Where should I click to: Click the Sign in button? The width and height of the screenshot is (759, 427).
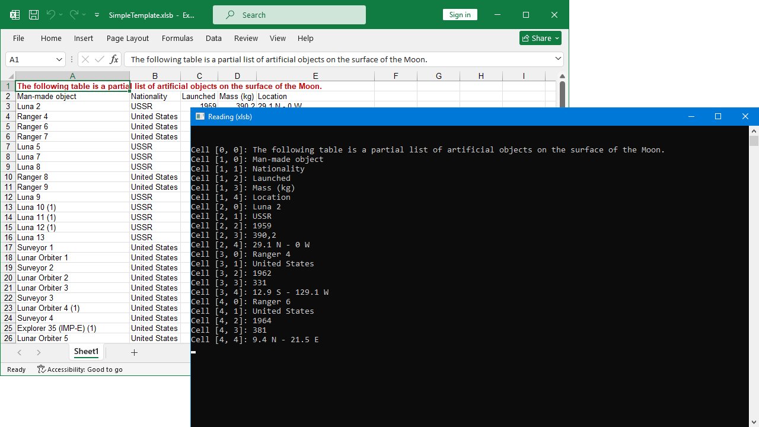pyautogui.click(x=460, y=15)
